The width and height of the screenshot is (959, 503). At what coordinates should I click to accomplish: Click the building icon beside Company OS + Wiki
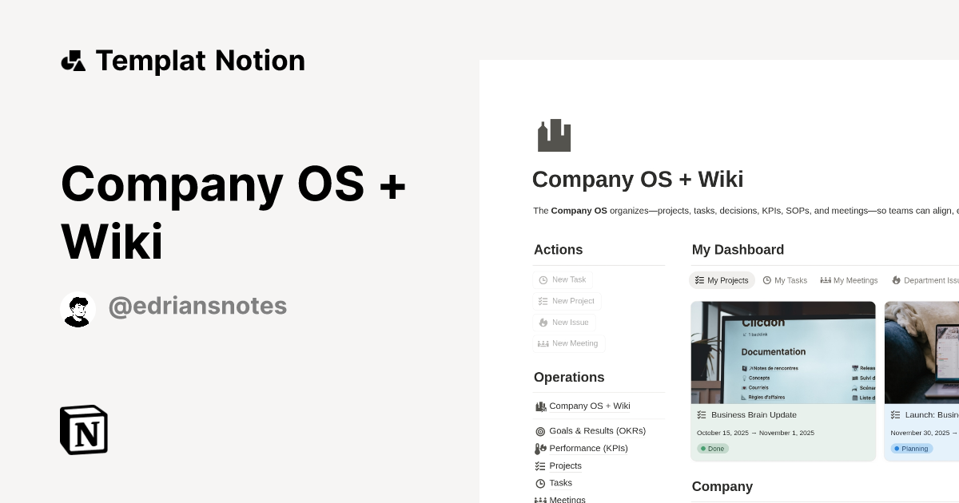[x=541, y=406]
